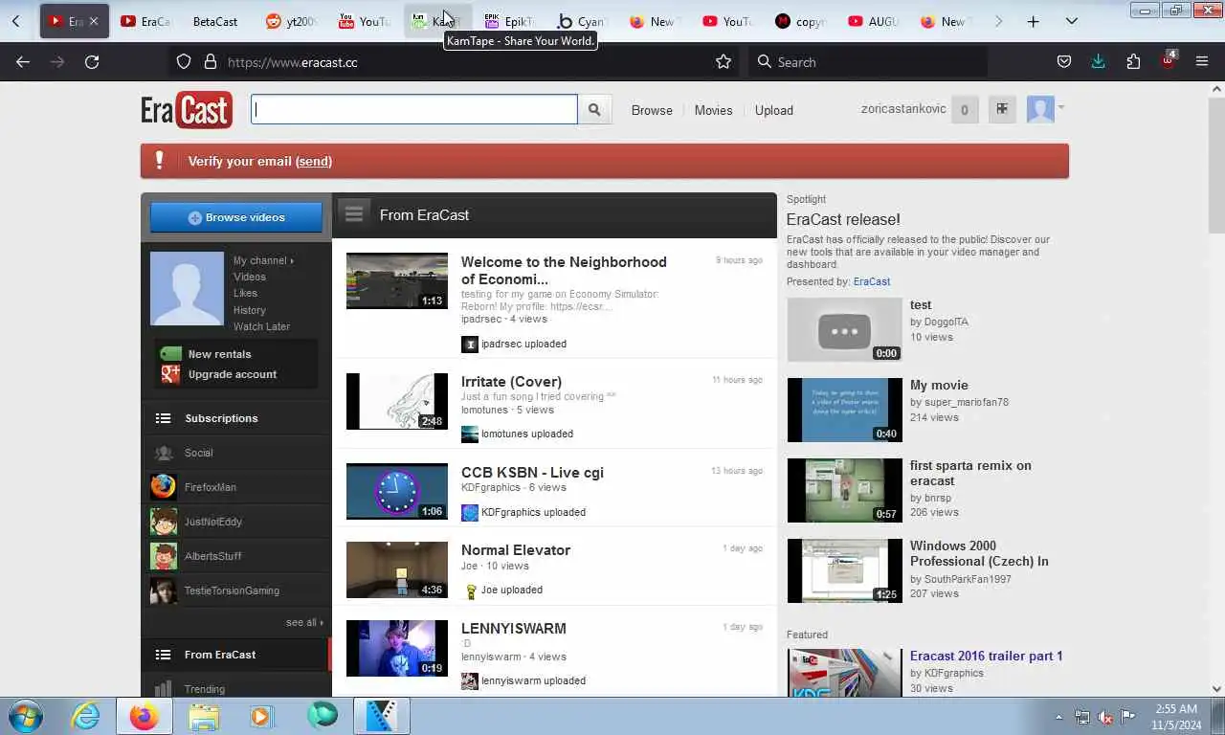
Task: Click the AlbertsStuff channel avatar
Action: click(x=164, y=556)
